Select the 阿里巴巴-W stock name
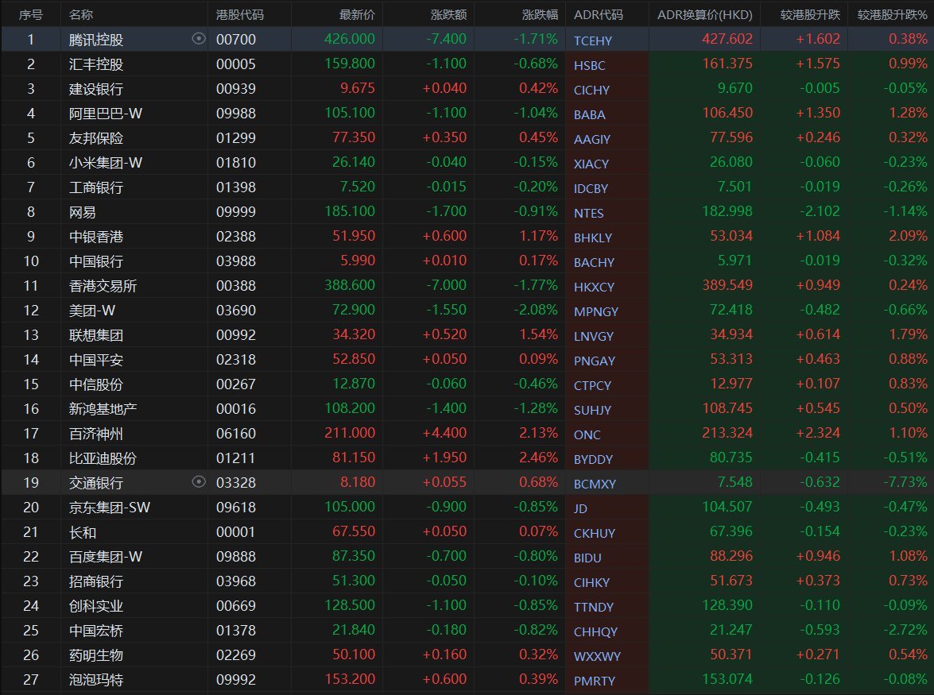 click(106, 114)
